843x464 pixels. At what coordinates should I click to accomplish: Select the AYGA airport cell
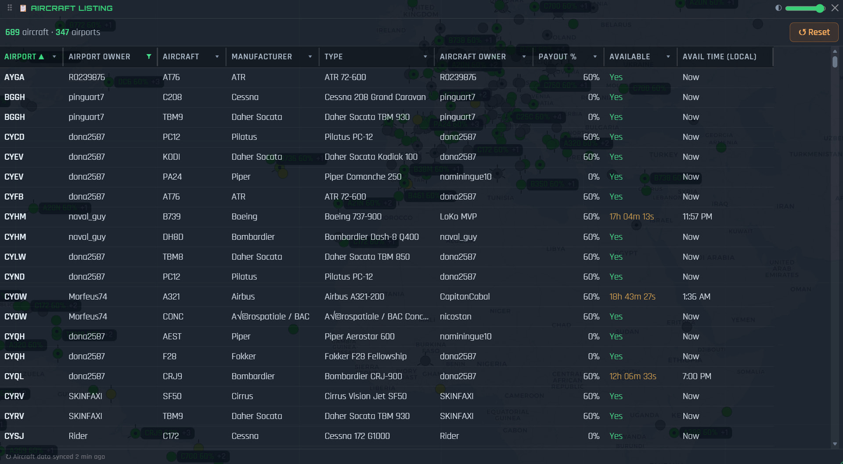click(x=14, y=77)
